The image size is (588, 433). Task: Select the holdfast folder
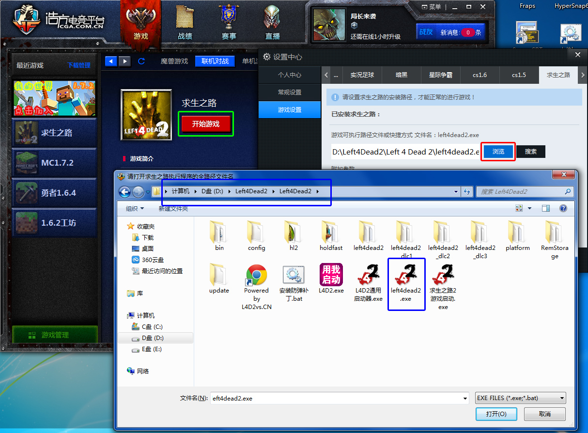[331, 236]
